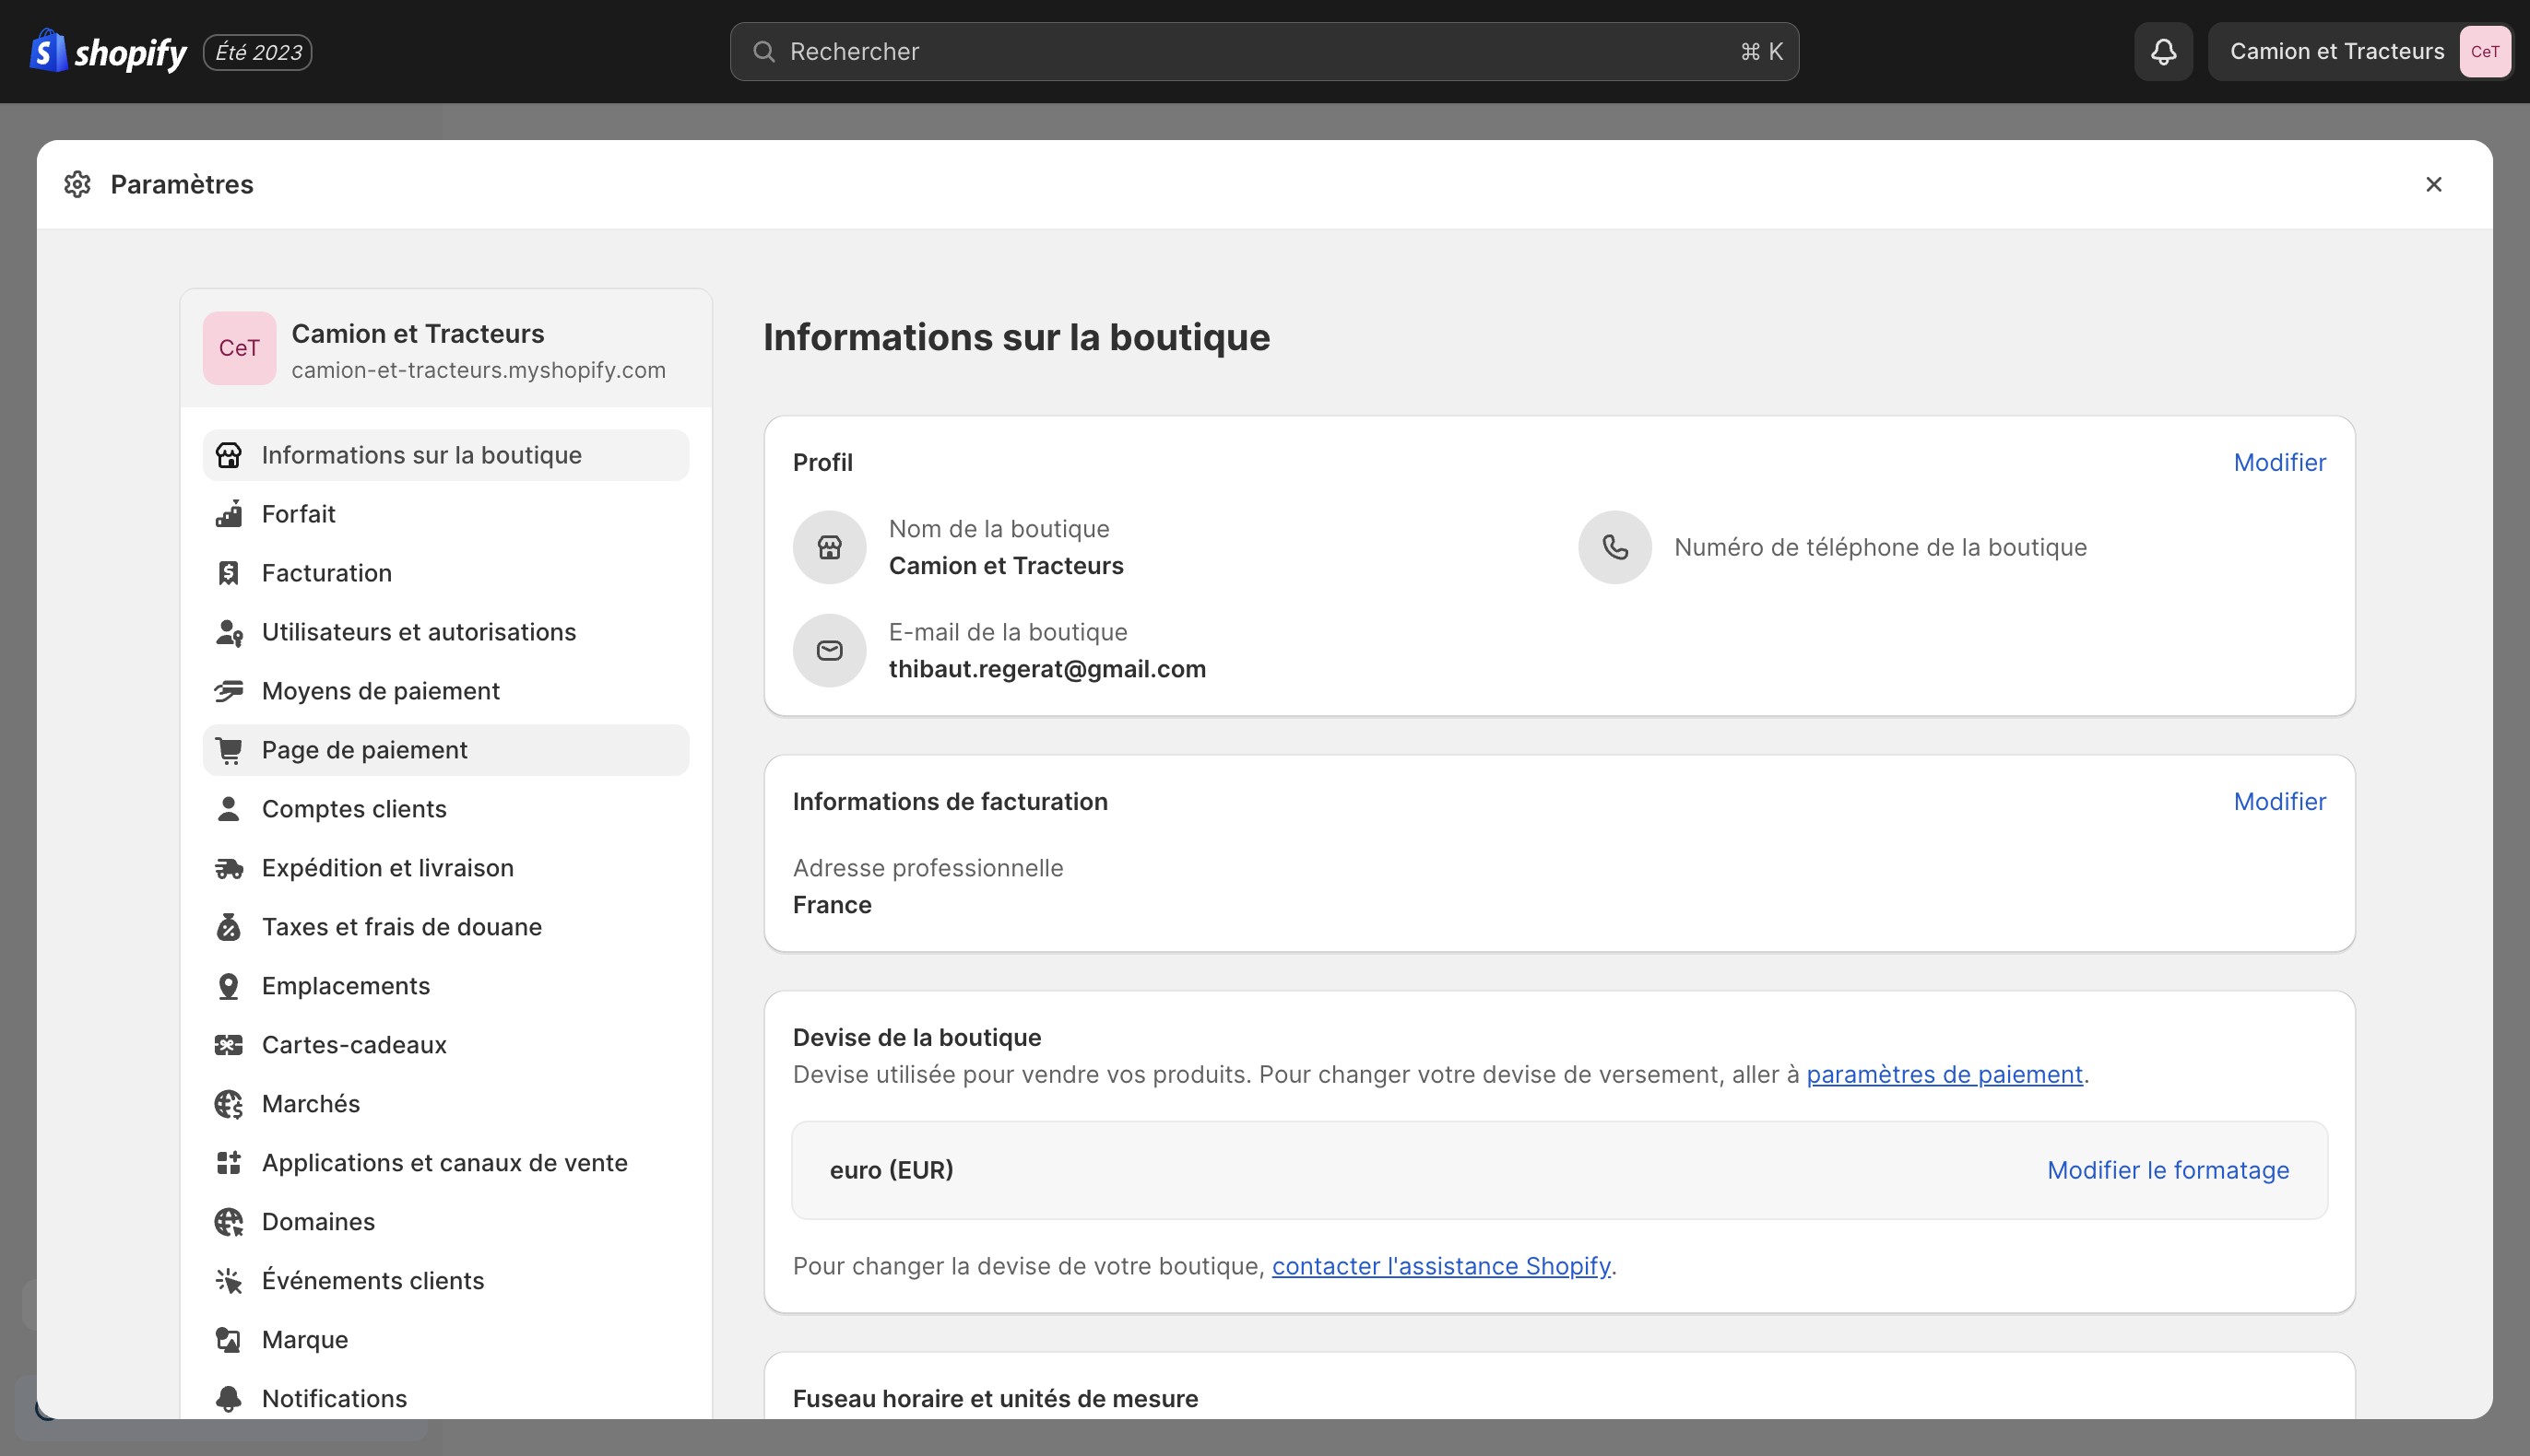Viewport: 2530px width, 1456px height.
Task: Open Moyens de paiement settings
Action: click(380, 691)
